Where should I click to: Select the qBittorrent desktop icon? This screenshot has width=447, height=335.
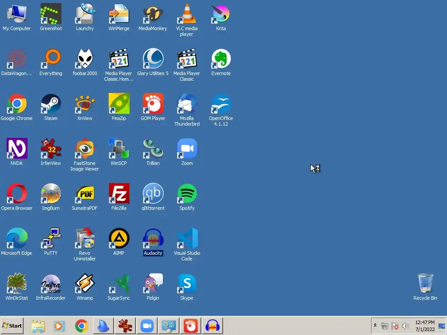(153, 197)
